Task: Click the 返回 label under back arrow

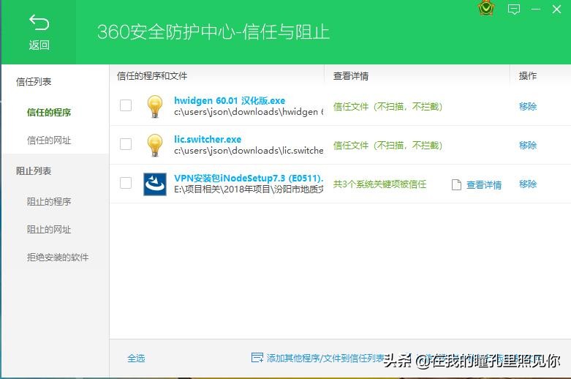Action: pyautogui.click(x=39, y=45)
